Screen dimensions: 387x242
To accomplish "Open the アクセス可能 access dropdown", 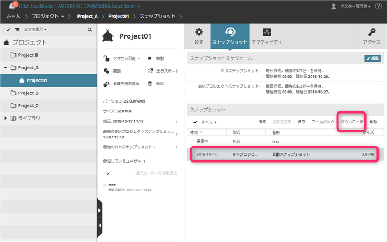I will (x=127, y=58).
